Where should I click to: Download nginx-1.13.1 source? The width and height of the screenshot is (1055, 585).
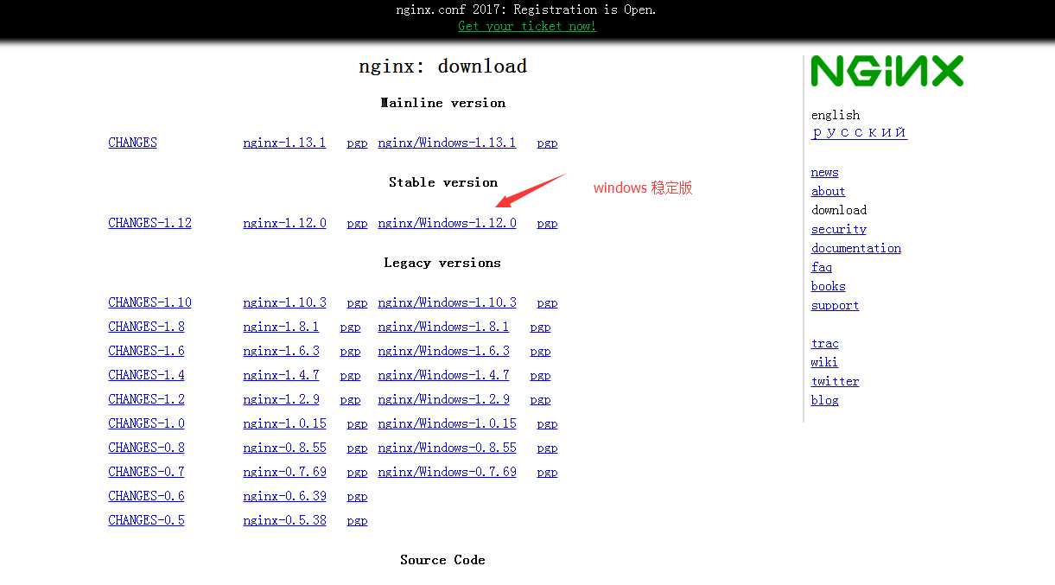[284, 143]
